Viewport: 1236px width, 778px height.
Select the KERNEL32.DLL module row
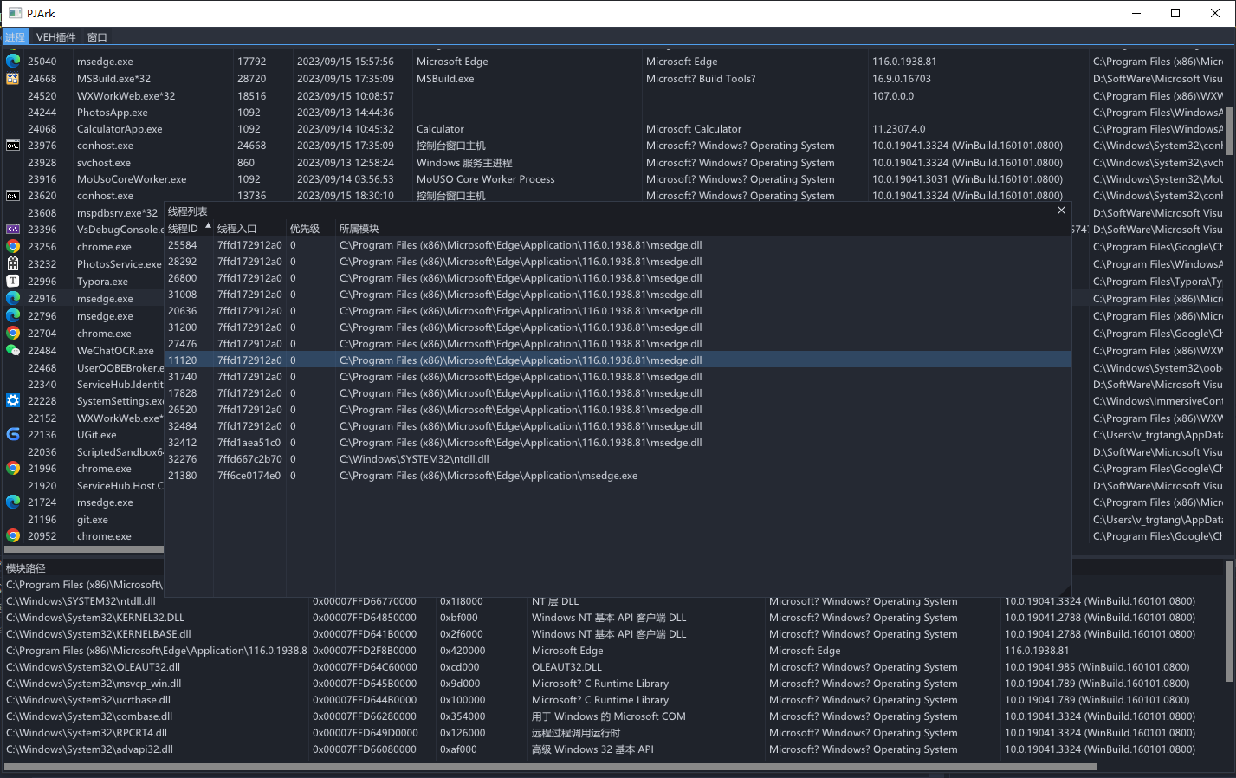[x=613, y=618]
